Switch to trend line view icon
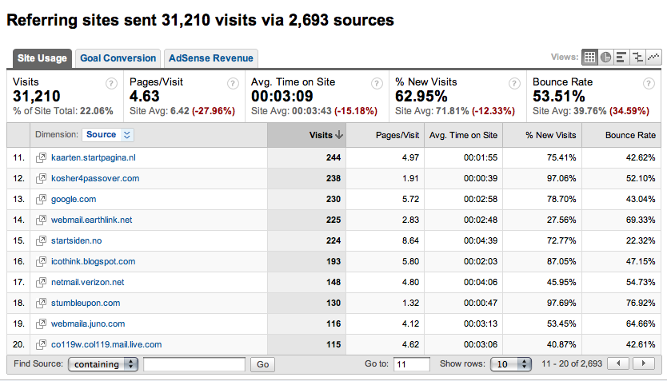This screenshot has width=667, height=381. [653, 57]
